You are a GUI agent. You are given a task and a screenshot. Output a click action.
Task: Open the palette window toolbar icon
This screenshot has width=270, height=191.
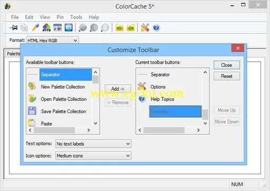57,27
